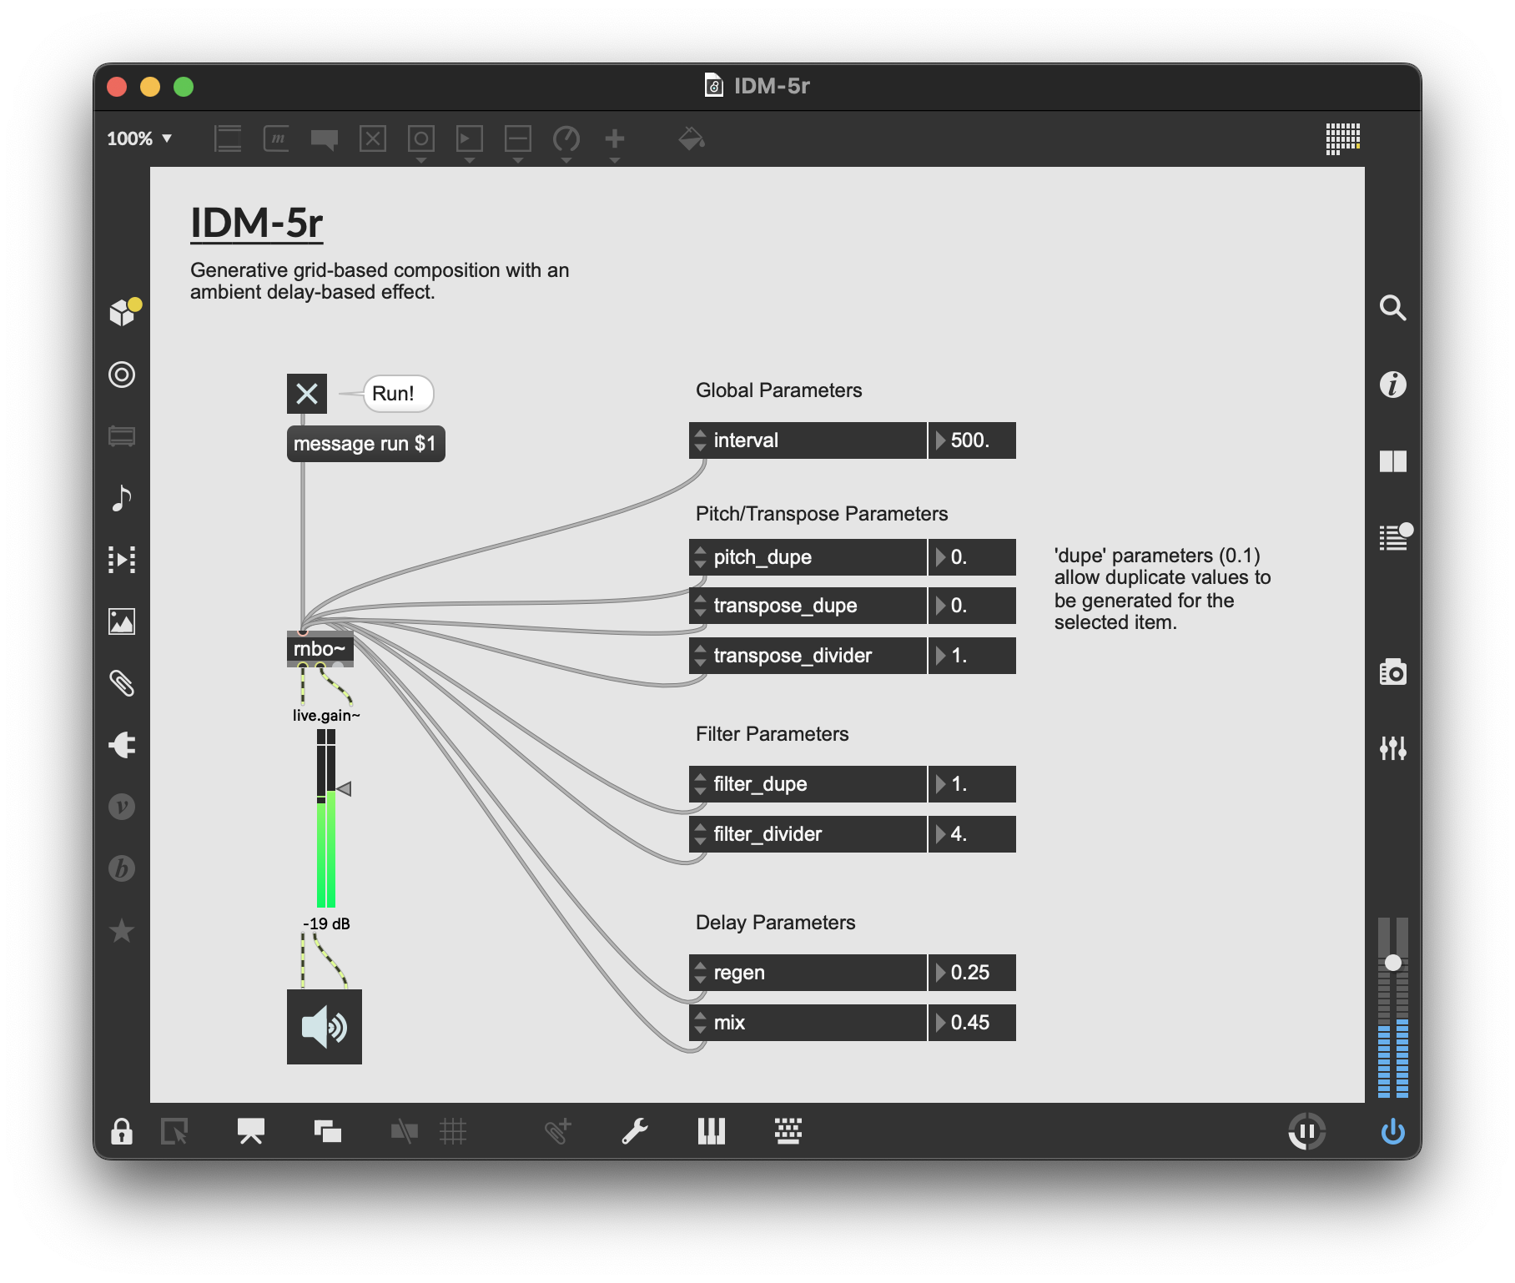The width and height of the screenshot is (1515, 1283).
Task: Open the Audio note browser icon
Action: pyautogui.click(x=122, y=498)
